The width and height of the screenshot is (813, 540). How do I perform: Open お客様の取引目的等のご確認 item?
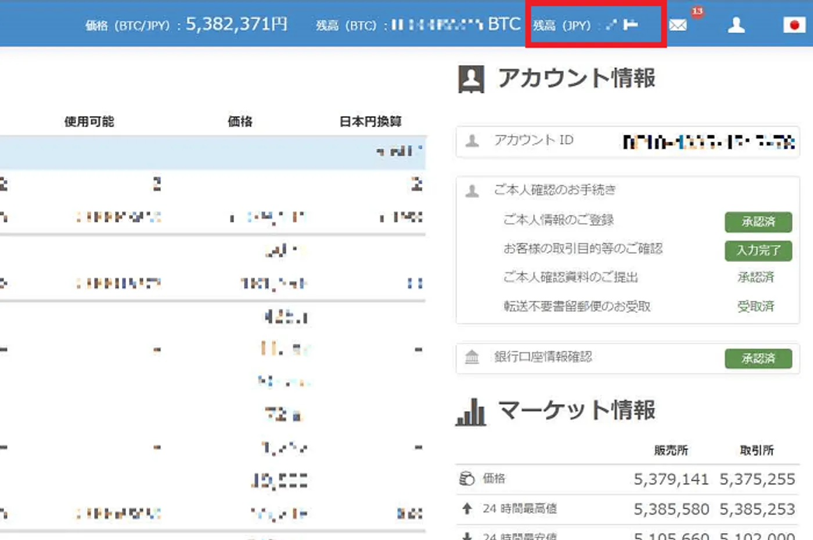click(x=583, y=249)
